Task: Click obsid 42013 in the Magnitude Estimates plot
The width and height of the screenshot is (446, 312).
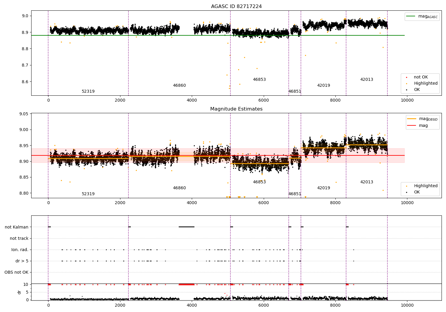Action: [367, 182]
